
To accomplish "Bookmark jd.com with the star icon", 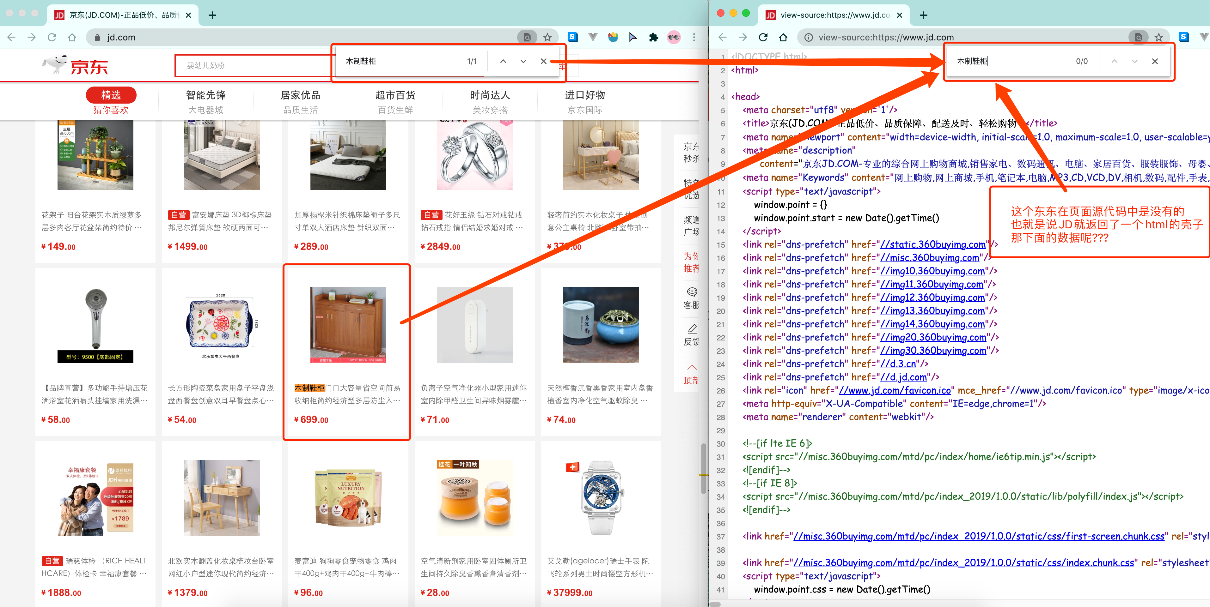I will pos(547,37).
